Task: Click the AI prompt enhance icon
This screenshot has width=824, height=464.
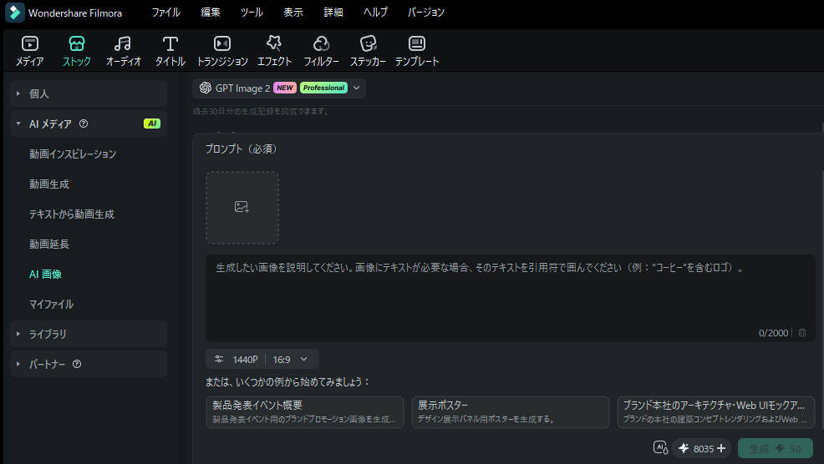Action: (x=660, y=448)
